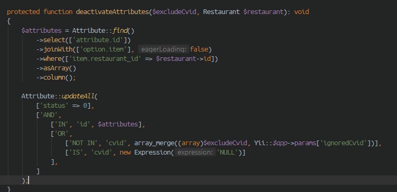Click the Yii::$app reference
Screen dimensions: 397x192
point(271,143)
